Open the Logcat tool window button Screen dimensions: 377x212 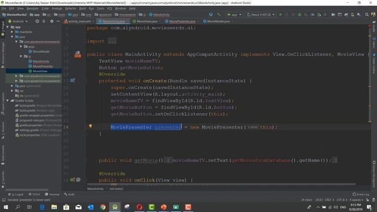(x=16, y=194)
